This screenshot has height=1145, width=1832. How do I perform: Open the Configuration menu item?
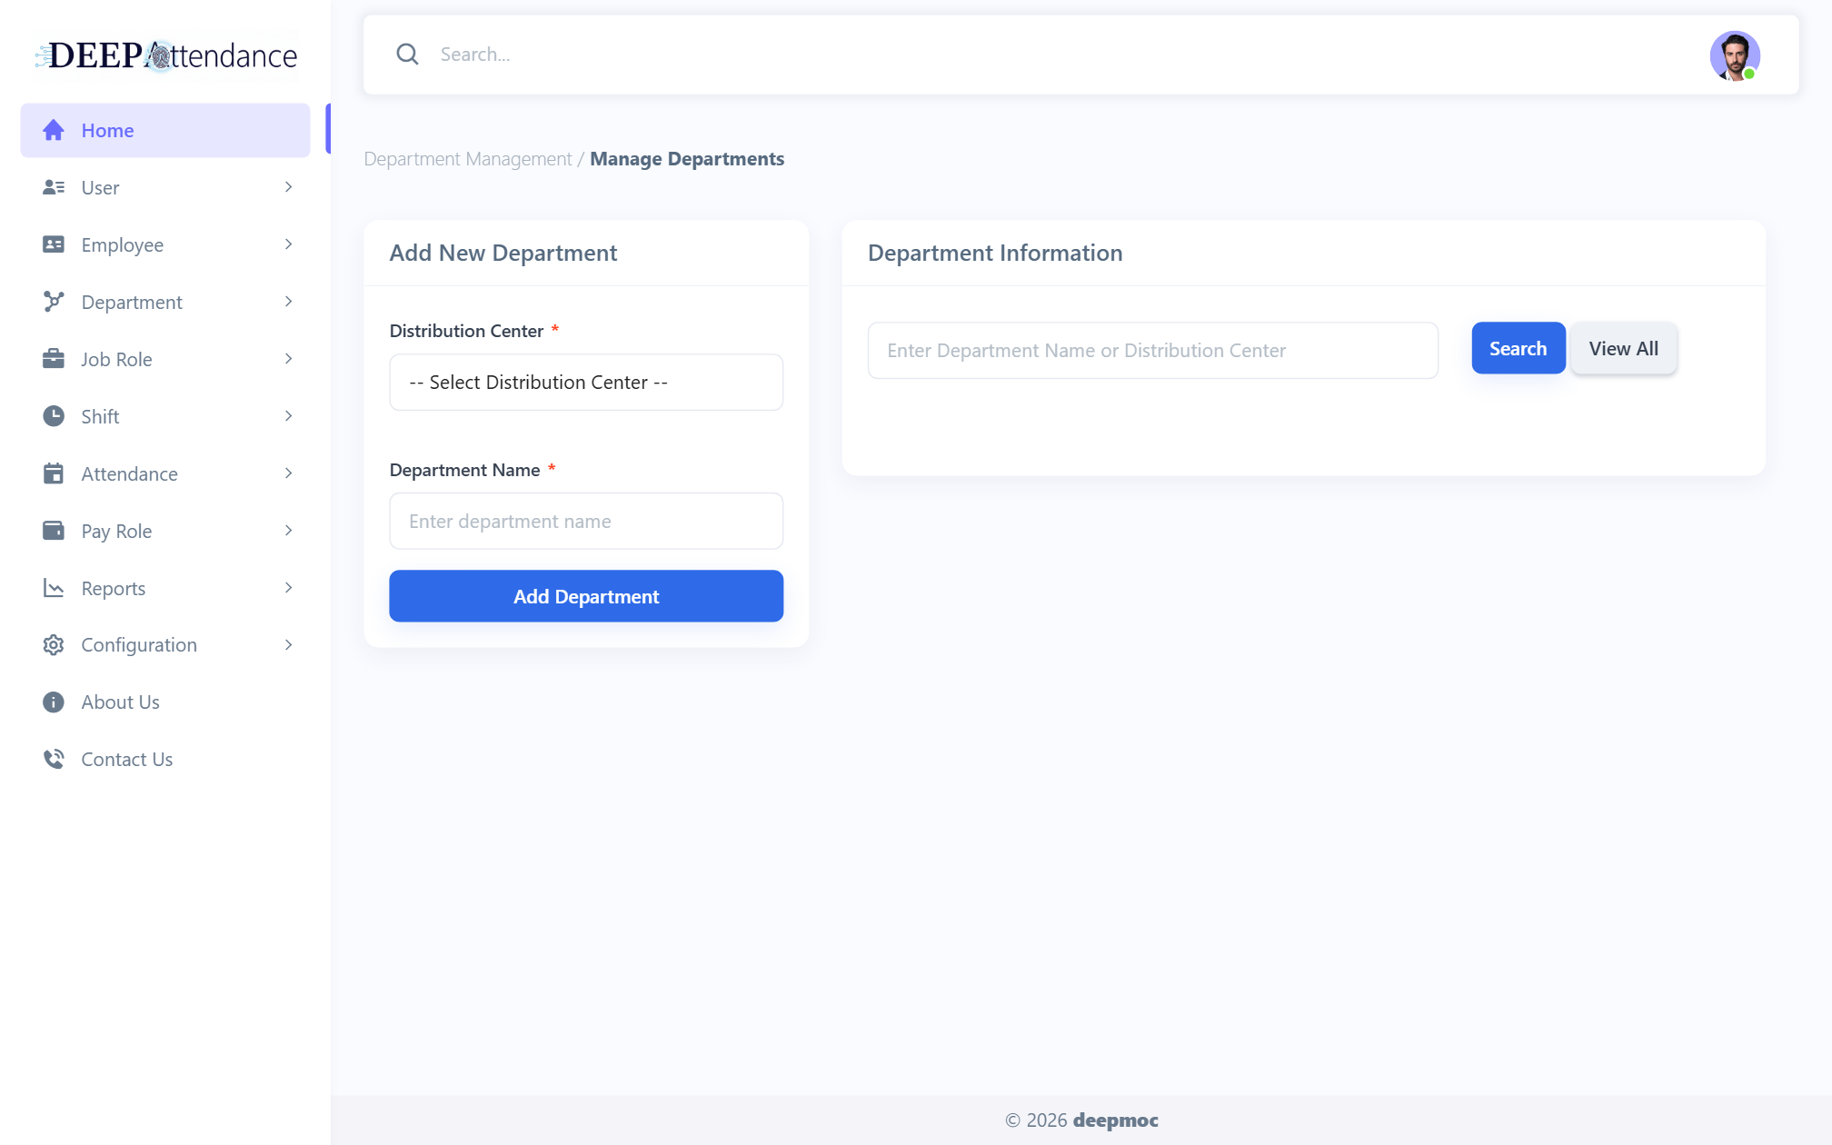coord(165,645)
